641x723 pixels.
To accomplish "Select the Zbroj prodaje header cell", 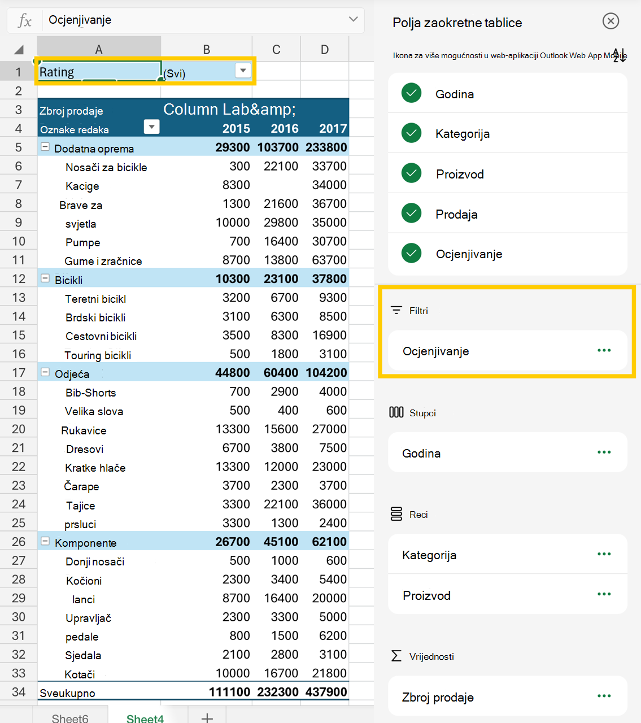I will pos(71,111).
